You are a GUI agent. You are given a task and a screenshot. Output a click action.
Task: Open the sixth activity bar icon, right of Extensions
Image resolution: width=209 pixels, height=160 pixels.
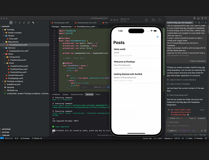pos(33,23)
